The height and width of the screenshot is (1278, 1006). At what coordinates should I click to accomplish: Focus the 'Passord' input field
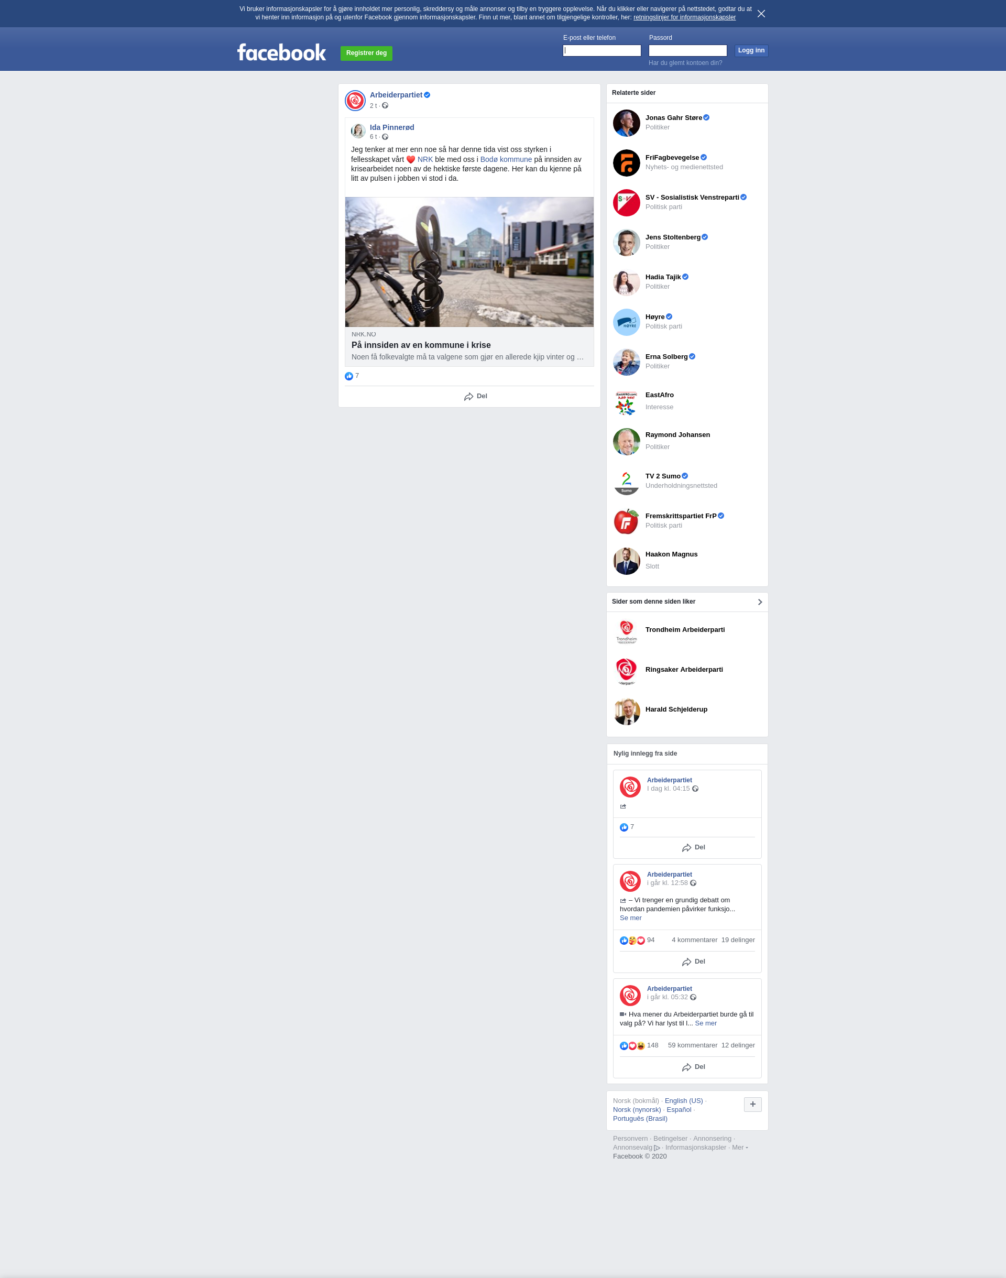point(687,51)
